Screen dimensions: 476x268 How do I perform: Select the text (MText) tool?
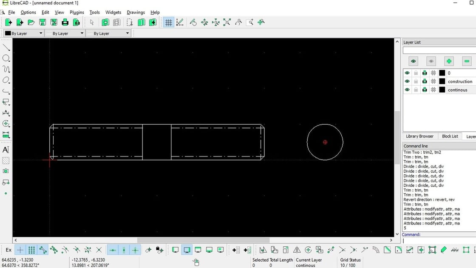click(6, 150)
